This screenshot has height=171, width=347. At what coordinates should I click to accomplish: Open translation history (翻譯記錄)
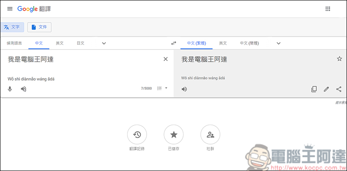[x=137, y=135]
